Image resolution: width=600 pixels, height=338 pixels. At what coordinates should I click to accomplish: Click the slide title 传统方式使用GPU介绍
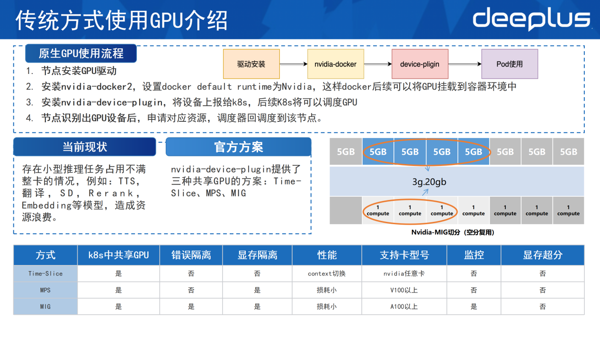[x=122, y=20]
